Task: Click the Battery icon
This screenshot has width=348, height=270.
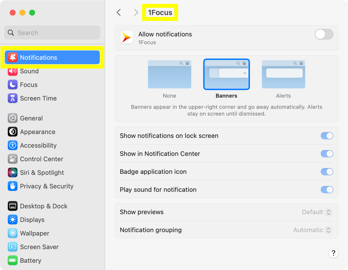Action: tap(13, 260)
